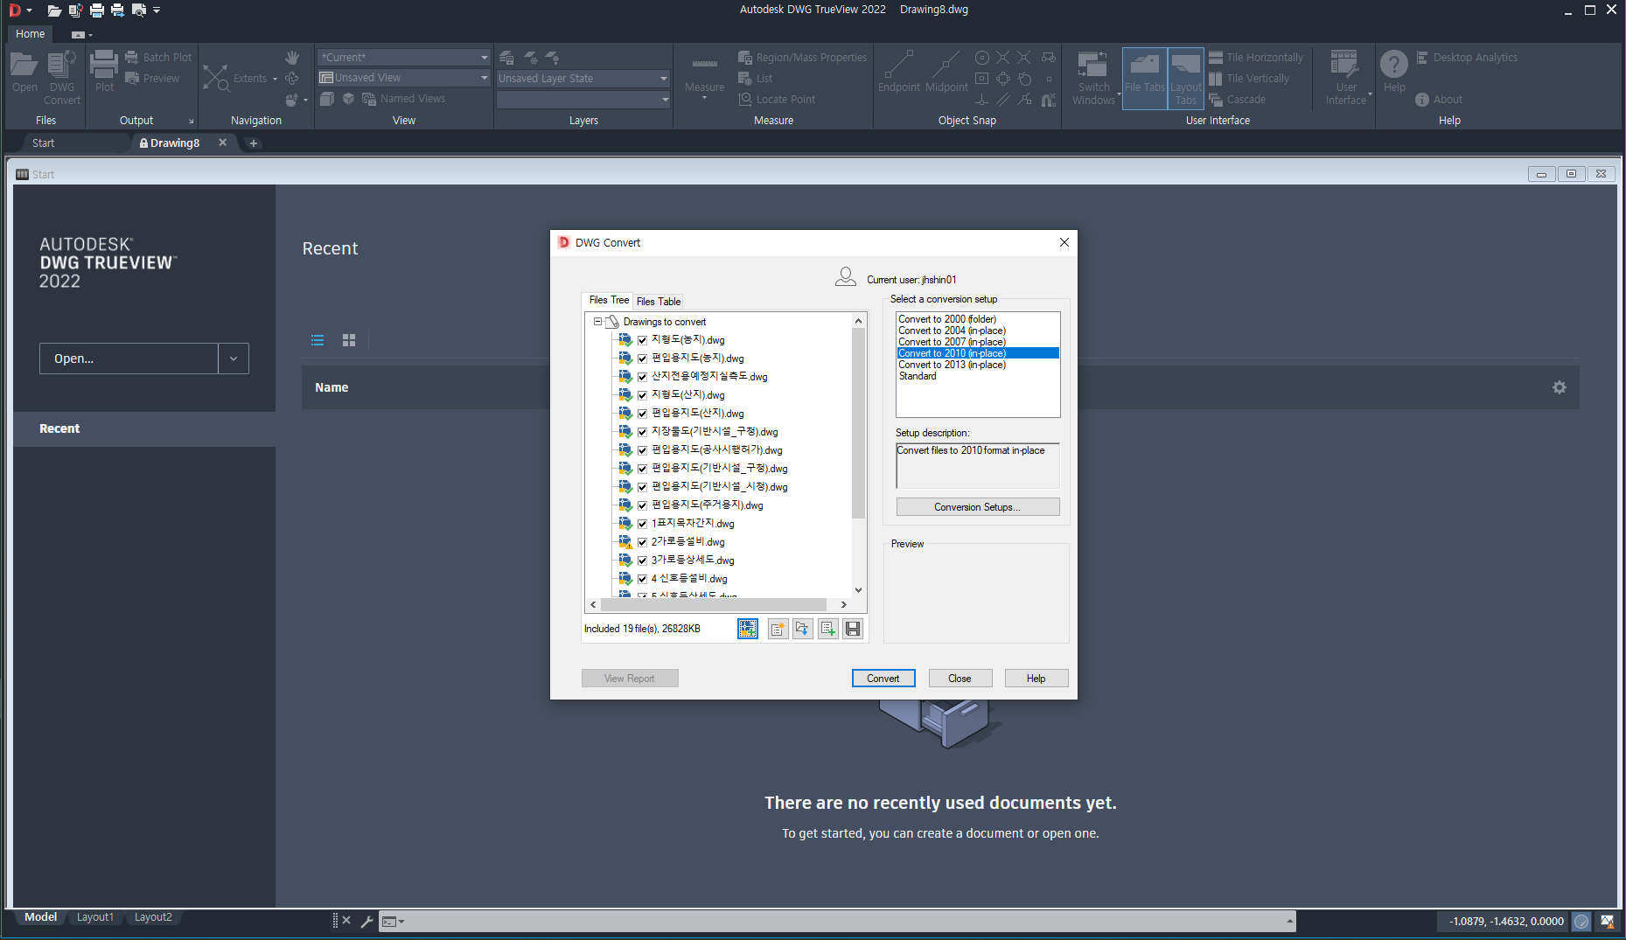Expand the quick access toolbar customize arrow

(x=157, y=10)
